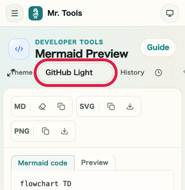
Task: Copy Markdown with the MD copy icon
Action: point(61,106)
